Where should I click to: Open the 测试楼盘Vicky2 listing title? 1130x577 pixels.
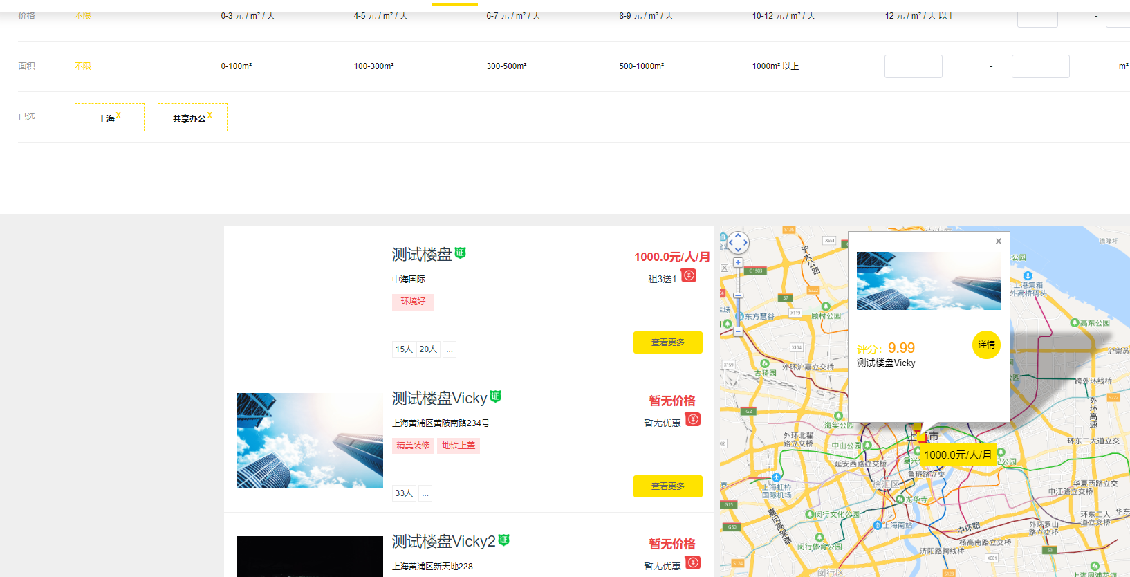444,542
